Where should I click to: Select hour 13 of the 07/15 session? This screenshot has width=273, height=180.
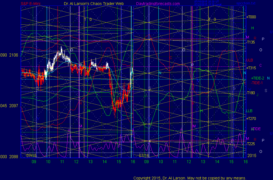coord(90,162)
